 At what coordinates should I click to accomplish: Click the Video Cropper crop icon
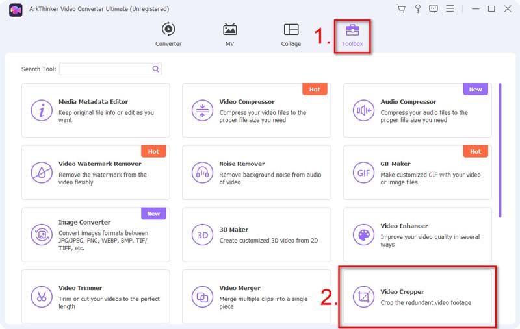coord(363,297)
